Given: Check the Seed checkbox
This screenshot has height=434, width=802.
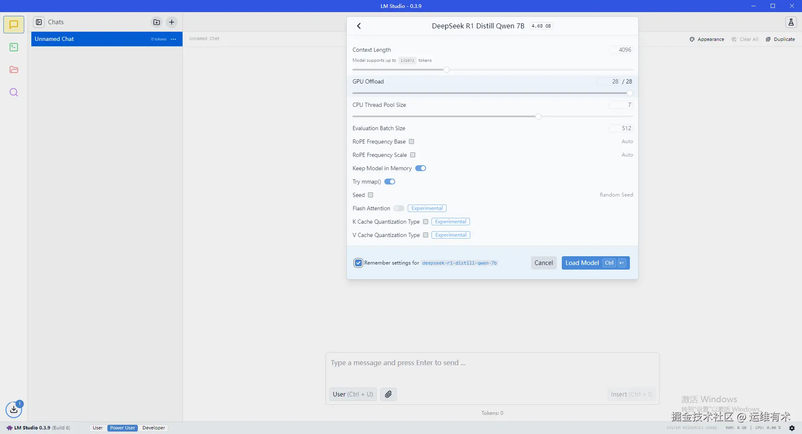Looking at the screenshot, I should tap(370, 195).
